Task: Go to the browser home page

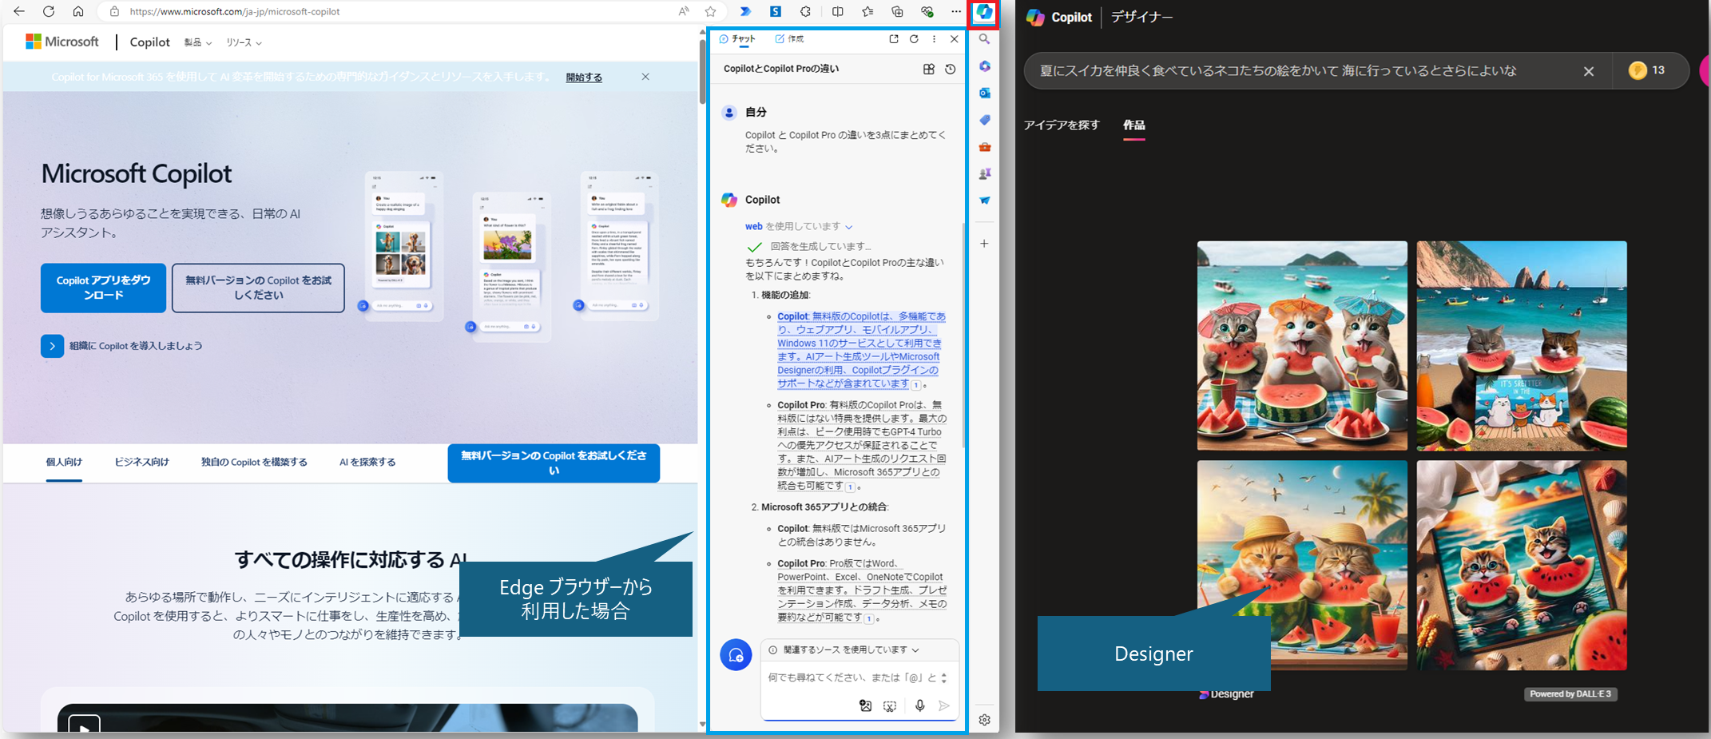Action: (78, 11)
